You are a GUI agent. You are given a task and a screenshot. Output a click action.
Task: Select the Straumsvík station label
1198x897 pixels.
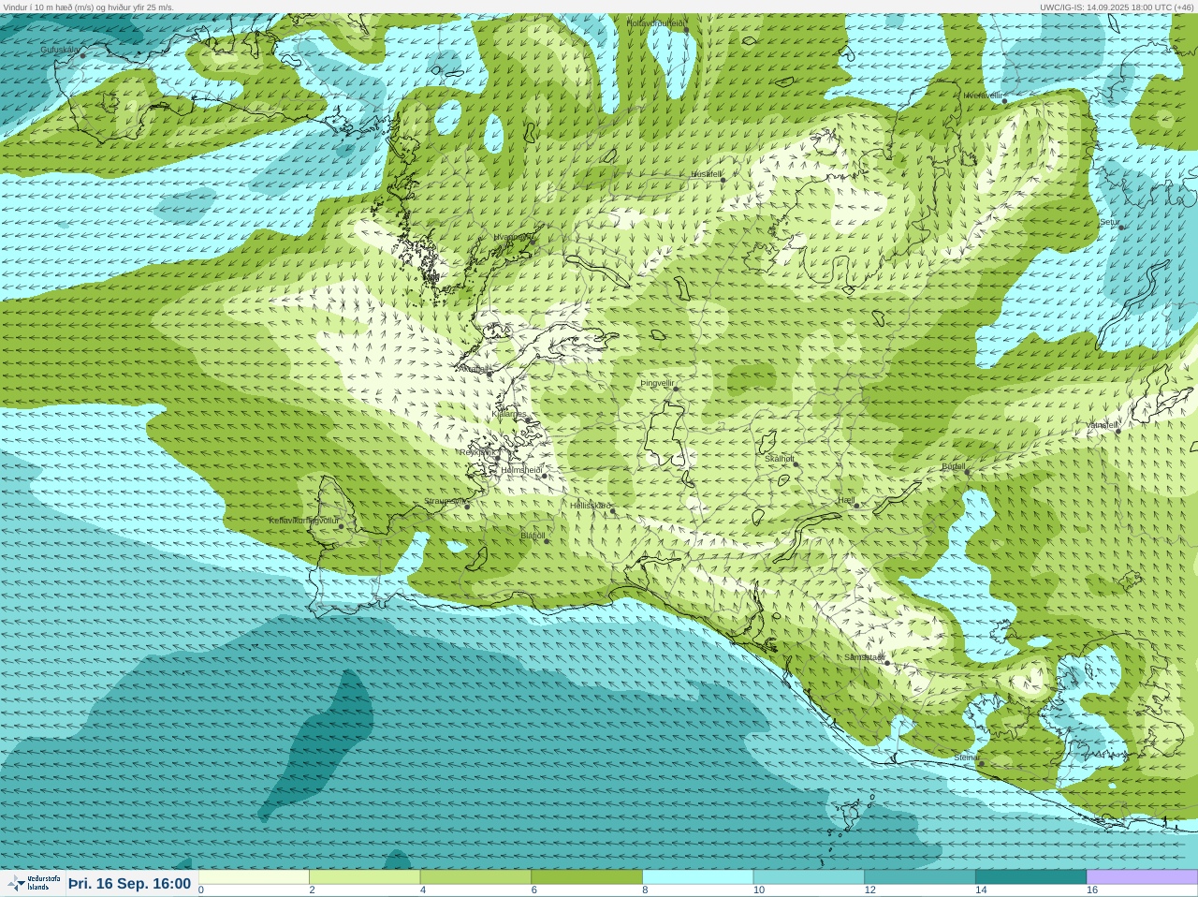[x=445, y=501]
